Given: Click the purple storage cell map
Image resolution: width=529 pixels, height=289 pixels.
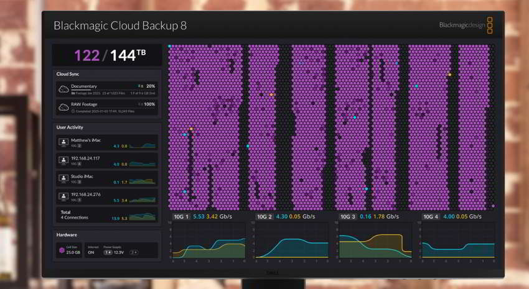Looking at the screenshot, I should (332, 127).
